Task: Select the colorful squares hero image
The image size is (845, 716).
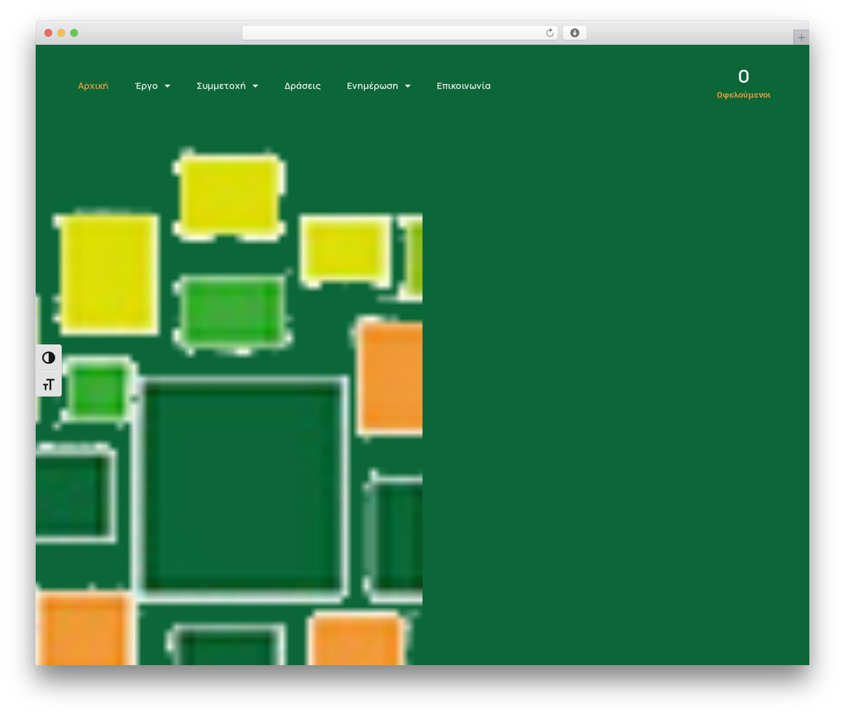Action: point(229,406)
